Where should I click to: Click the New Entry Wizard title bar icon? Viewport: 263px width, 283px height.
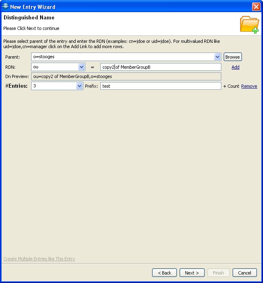coord(5,6)
